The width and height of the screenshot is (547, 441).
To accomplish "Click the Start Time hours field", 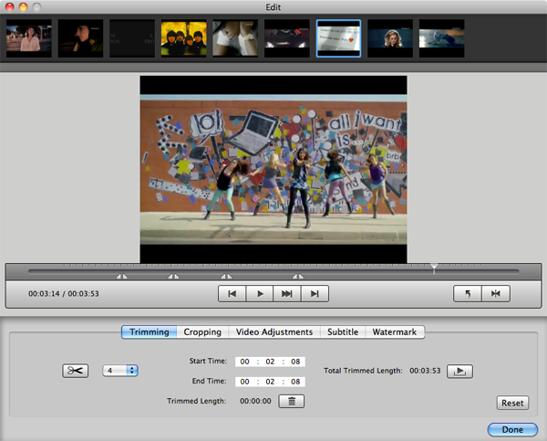I will 245,362.
